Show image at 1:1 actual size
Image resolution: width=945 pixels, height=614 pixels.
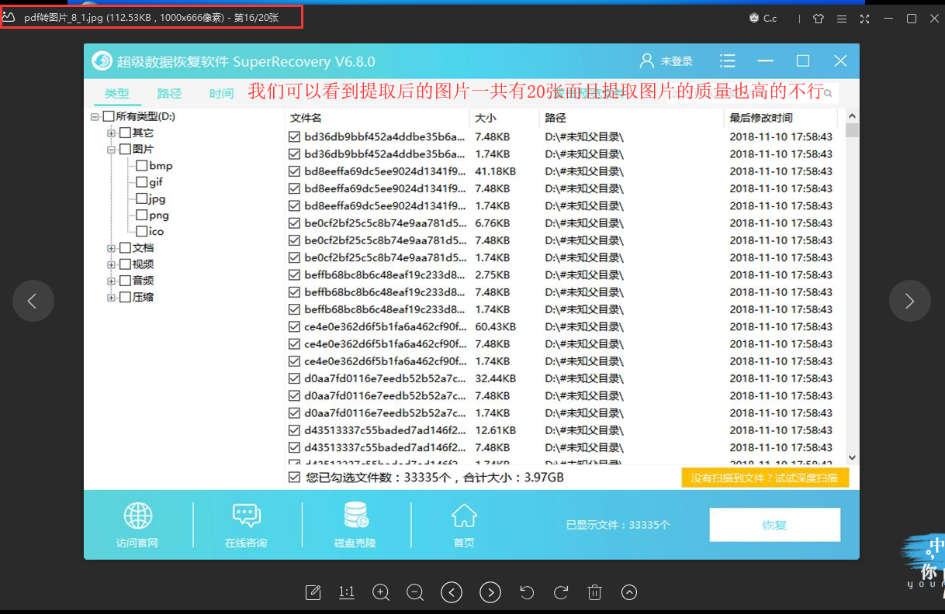coord(347,593)
